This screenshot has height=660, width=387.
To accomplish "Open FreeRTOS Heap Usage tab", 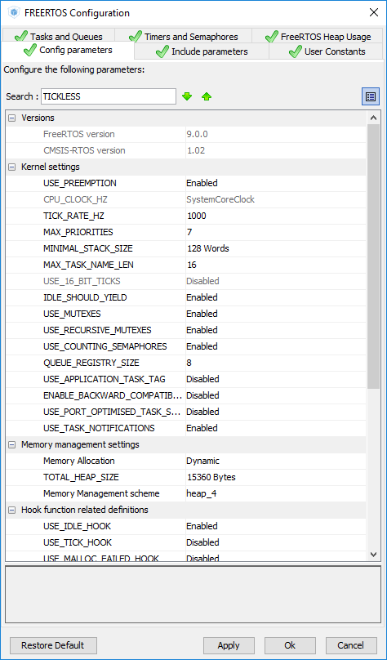I will (318, 37).
